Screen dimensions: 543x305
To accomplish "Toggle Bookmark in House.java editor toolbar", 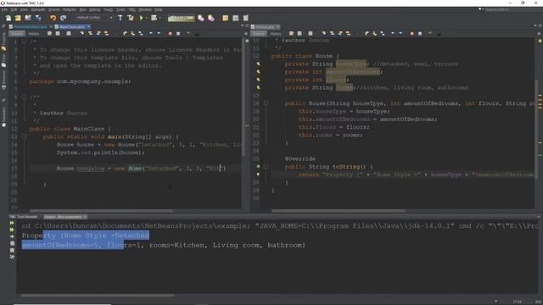I will pyautogui.click(x=383, y=34).
